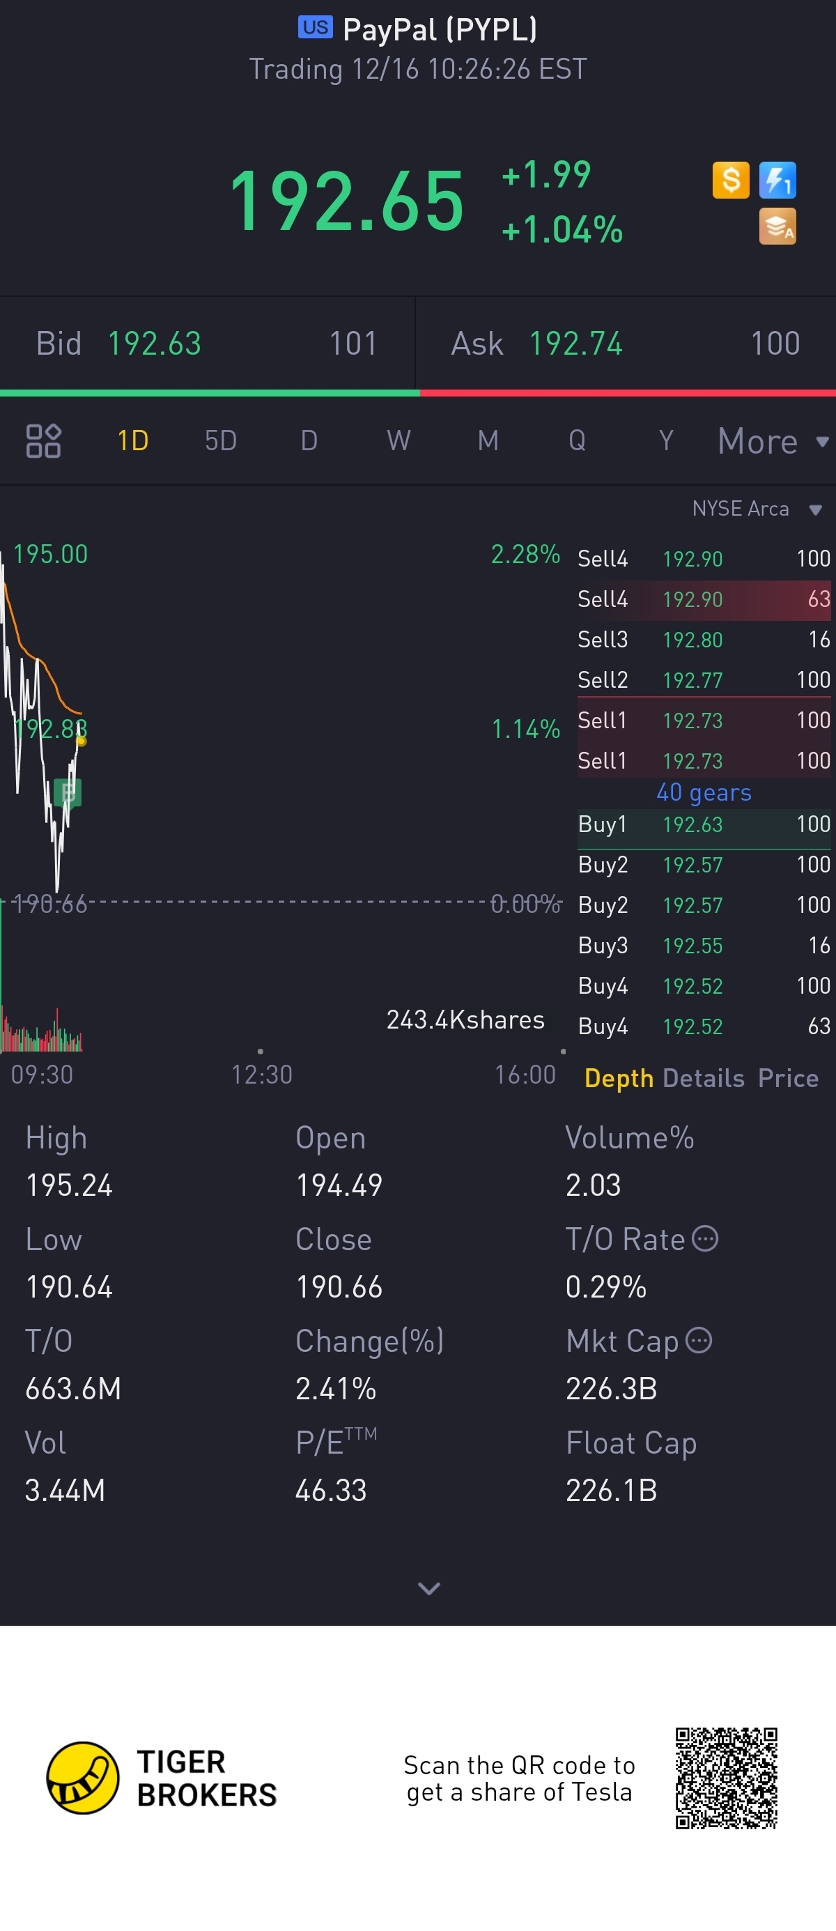Tap the orange stacked layers icon
Image resolution: width=836 pixels, height=1931 pixels.
pos(777,226)
